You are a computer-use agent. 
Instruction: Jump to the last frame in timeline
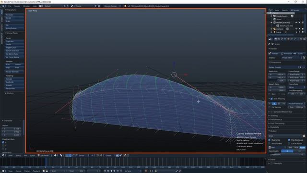(121, 171)
